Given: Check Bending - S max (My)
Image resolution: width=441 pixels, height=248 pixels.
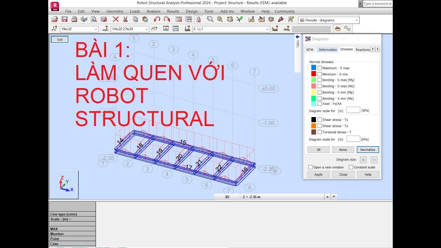Looking at the screenshot, I should click(320, 80).
